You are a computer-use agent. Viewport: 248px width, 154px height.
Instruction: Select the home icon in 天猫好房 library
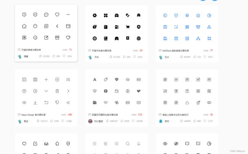(24, 26)
